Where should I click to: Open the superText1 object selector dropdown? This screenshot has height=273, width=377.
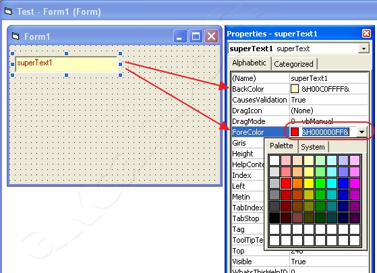tap(364, 49)
